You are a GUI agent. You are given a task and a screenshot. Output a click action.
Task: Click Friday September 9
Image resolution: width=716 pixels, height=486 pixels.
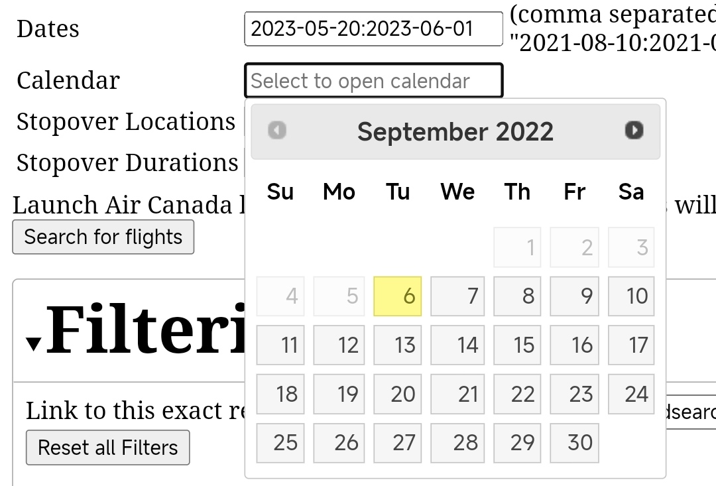[574, 296]
